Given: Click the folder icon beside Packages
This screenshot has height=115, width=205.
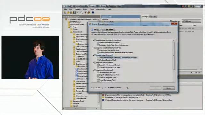Looking at the screenshot, I should click(69, 27).
